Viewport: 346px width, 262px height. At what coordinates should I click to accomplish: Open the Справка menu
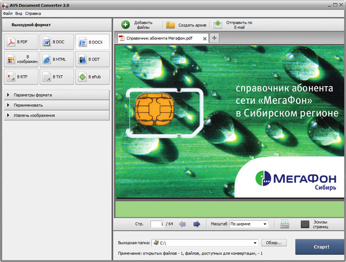33,14
